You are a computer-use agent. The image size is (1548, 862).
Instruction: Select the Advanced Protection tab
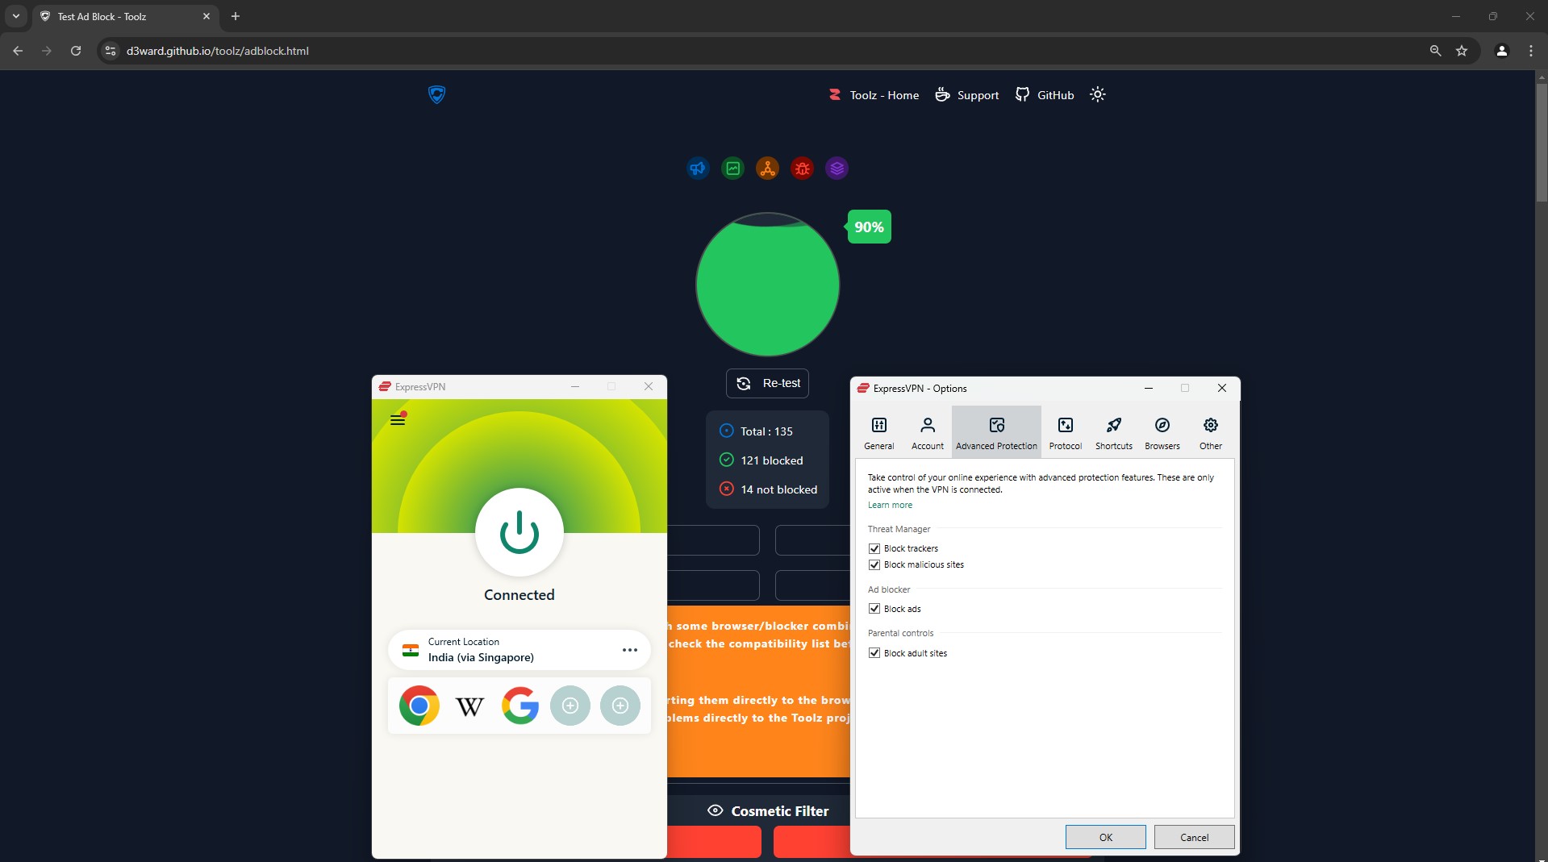pos(996,432)
